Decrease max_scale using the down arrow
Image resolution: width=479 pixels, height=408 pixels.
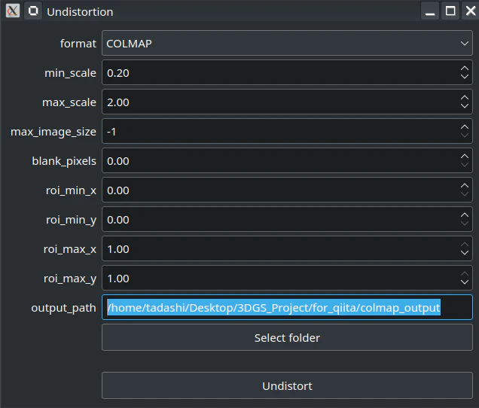tap(465, 105)
